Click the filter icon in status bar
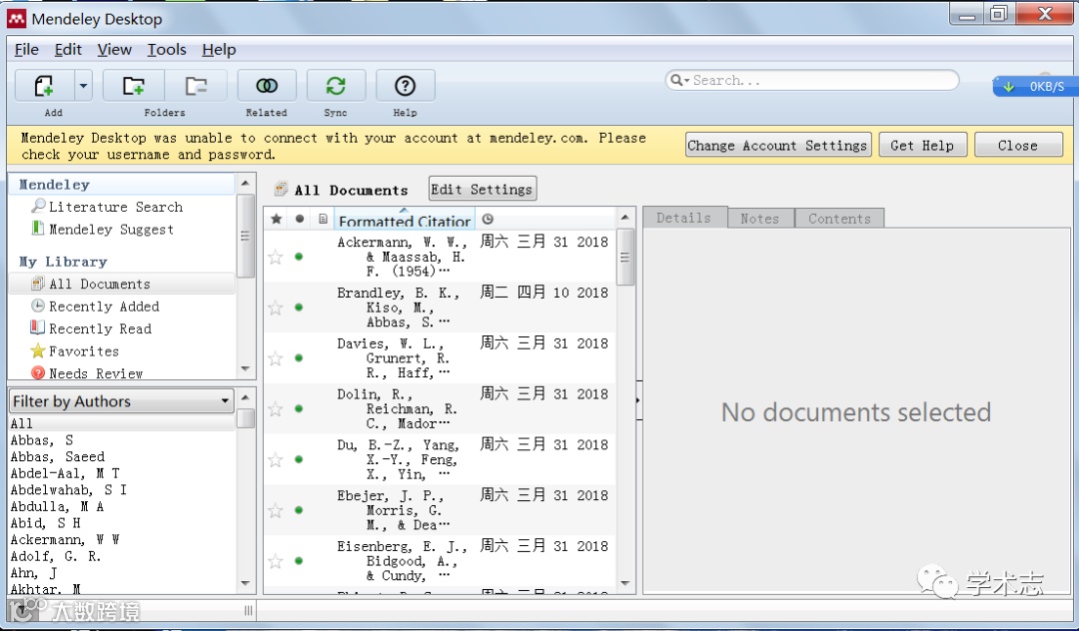The width and height of the screenshot is (1079, 631). (x=21, y=609)
